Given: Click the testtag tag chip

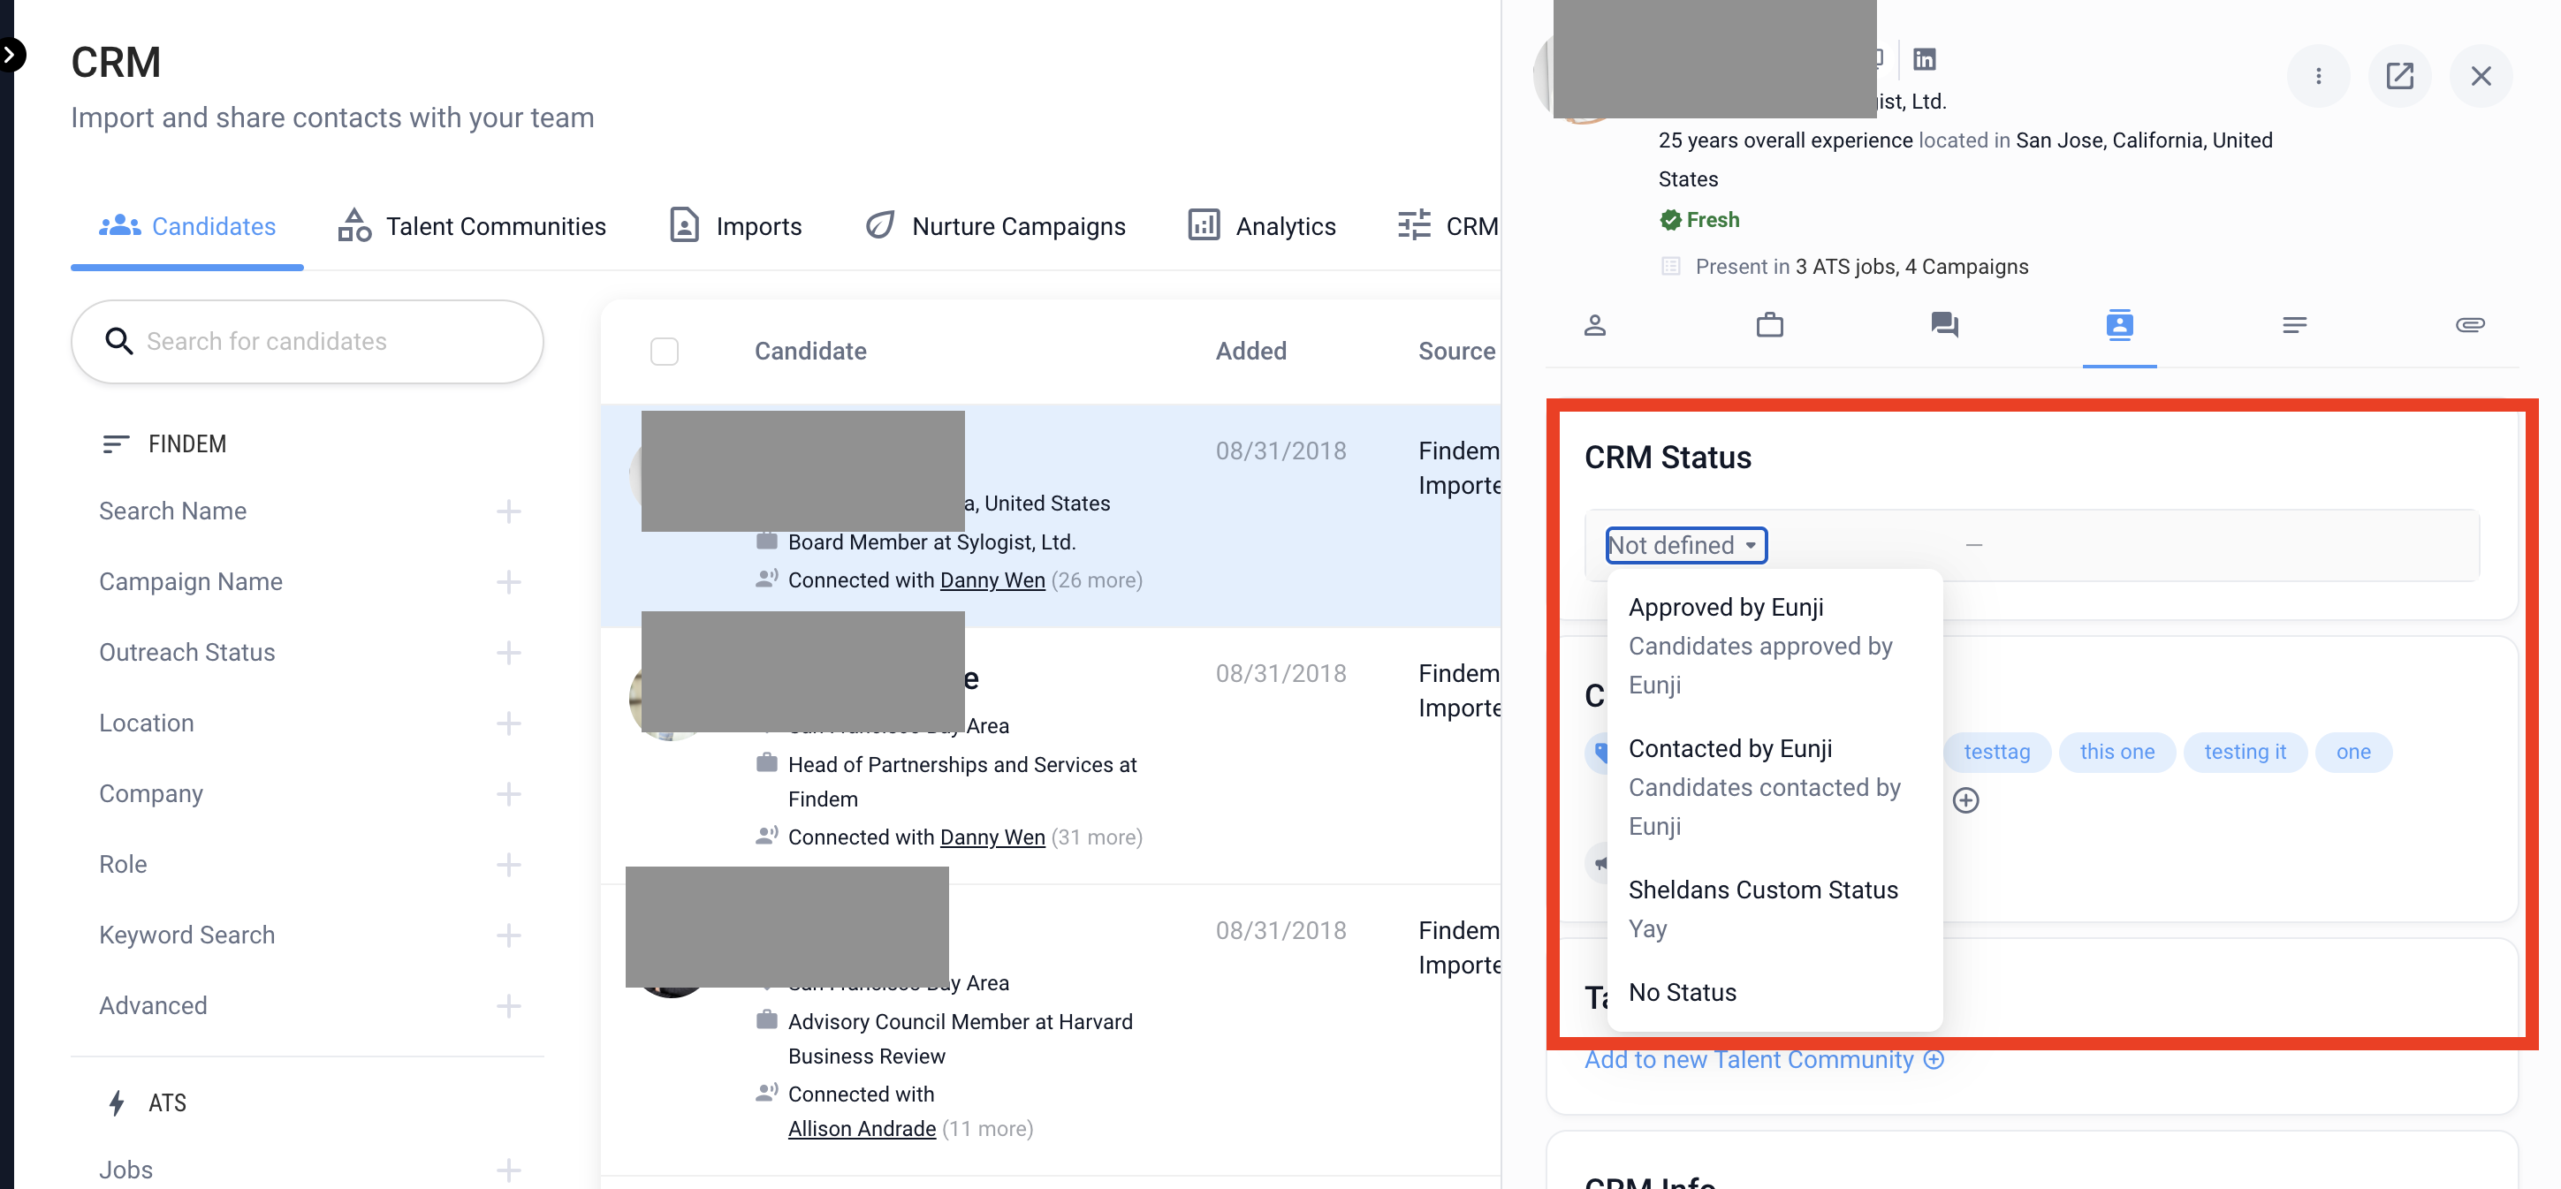Looking at the screenshot, I should click(1996, 752).
